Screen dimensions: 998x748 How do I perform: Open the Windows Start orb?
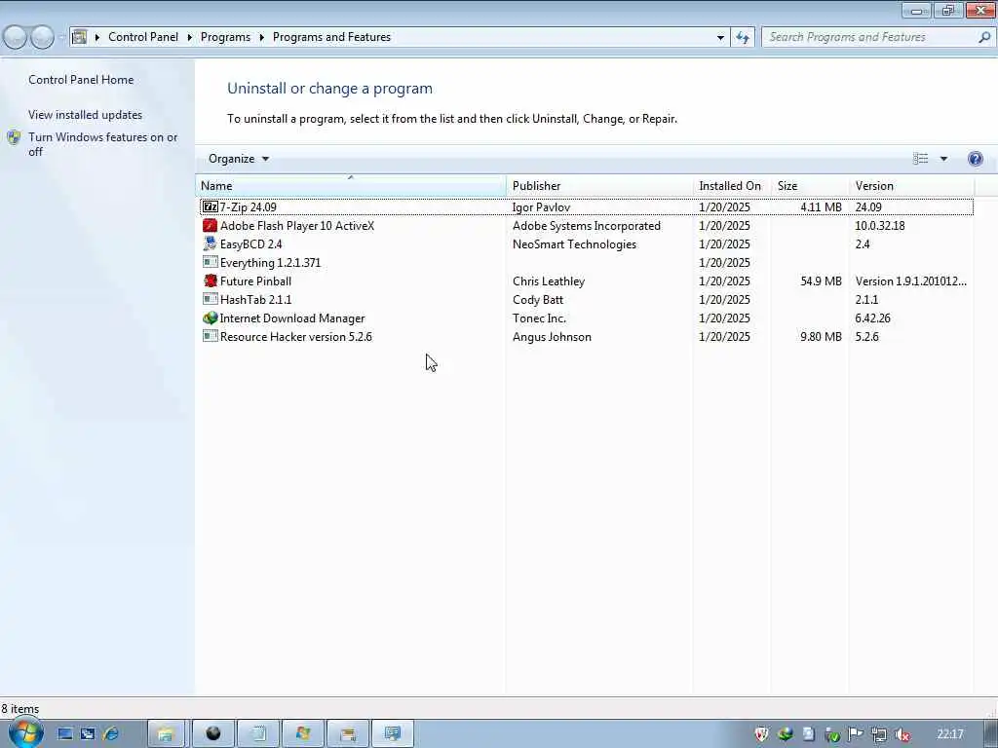(x=25, y=732)
